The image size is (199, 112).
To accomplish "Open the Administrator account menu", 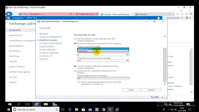I will pos(174,18).
